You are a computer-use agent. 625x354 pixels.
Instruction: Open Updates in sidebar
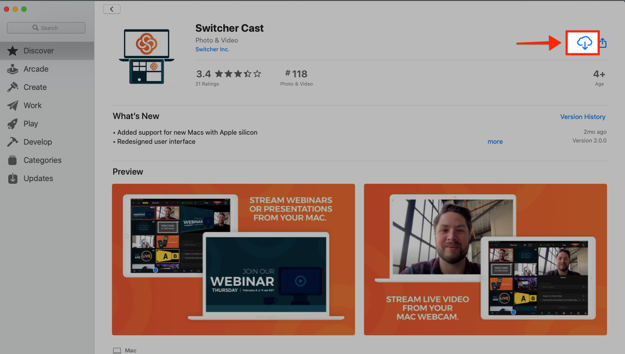pyautogui.click(x=47, y=179)
